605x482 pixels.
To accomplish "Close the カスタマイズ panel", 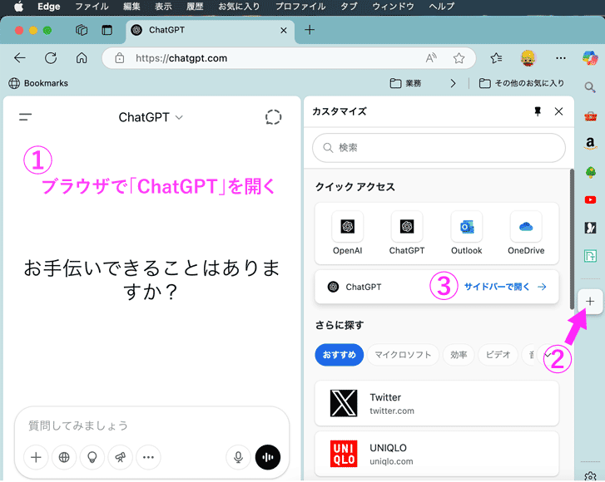I will (558, 111).
